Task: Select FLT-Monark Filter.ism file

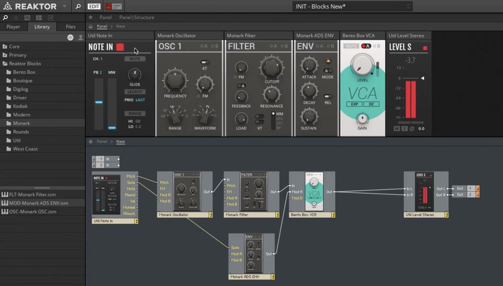Action: pyautogui.click(x=42, y=195)
